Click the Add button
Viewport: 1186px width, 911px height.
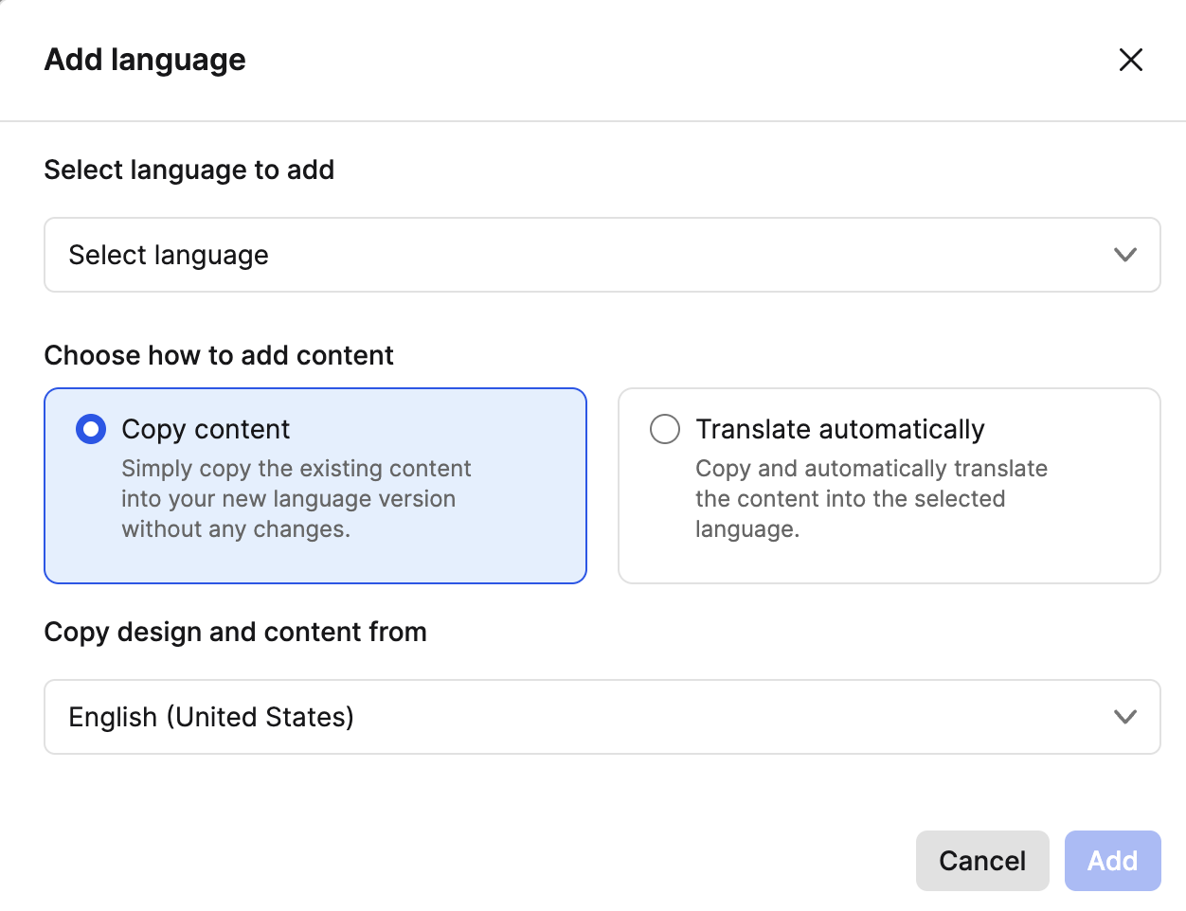[x=1112, y=861]
